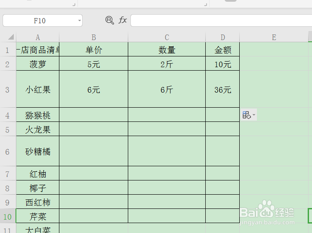Select column E header
312x233 pixels.
click(x=274, y=37)
